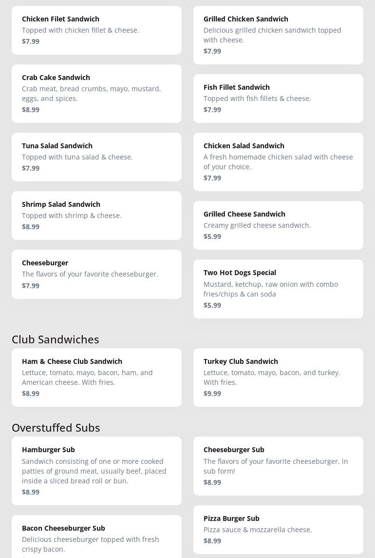
Task: Click the $9.99 price on Turkey Club
Action: pyautogui.click(x=212, y=394)
